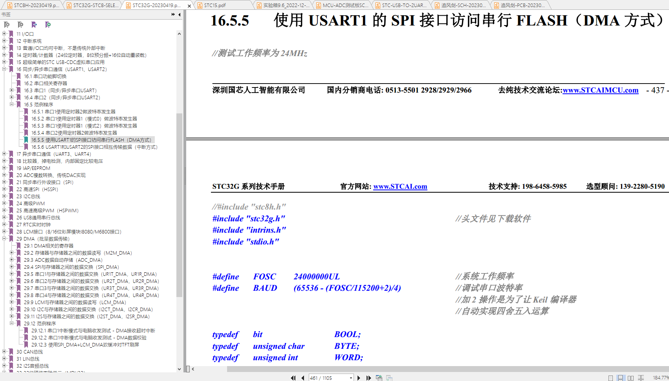The image size is (669, 381).
Task: Open www.STCAIMCU.com forum link
Action: click(x=600, y=90)
